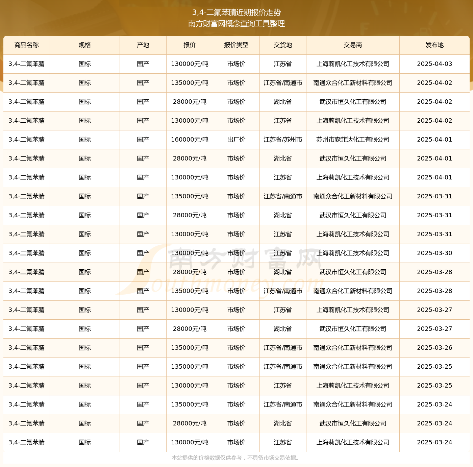Click '130000元/吨' in the 2025-03-30 row
This screenshot has width=473, height=467.
[x=190, y=253]
